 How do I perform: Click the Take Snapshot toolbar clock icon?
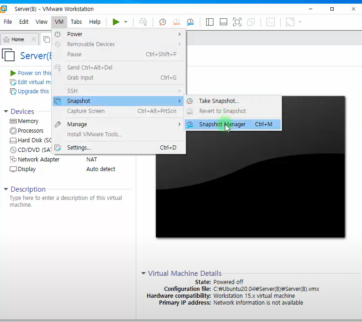(163, 22)
